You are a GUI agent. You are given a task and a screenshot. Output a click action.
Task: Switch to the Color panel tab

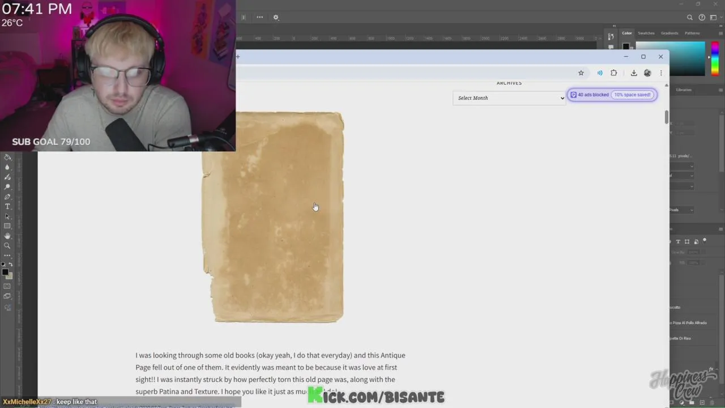(627, 33)
